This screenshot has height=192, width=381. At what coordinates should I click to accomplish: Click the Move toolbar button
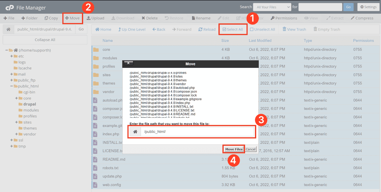[x=72, y=18]
